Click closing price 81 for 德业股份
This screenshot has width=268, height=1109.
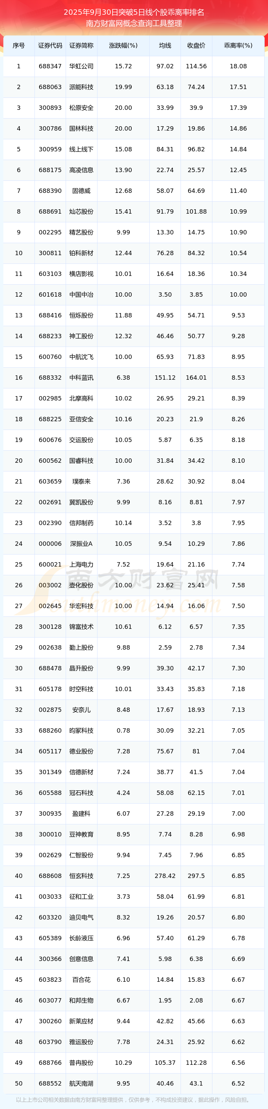coord(196,752)
